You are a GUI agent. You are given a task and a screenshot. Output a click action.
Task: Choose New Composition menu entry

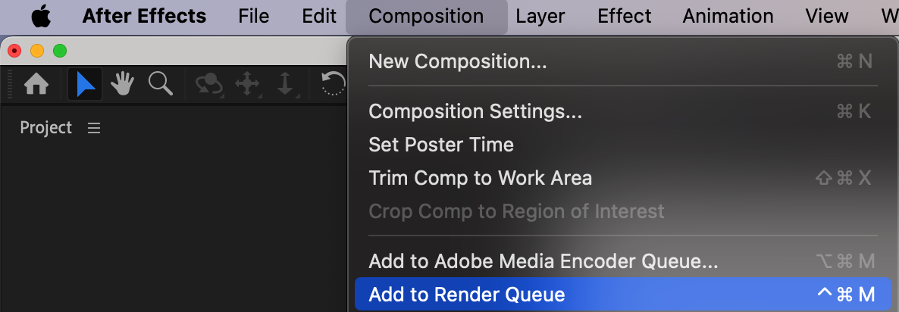(620, 61)
